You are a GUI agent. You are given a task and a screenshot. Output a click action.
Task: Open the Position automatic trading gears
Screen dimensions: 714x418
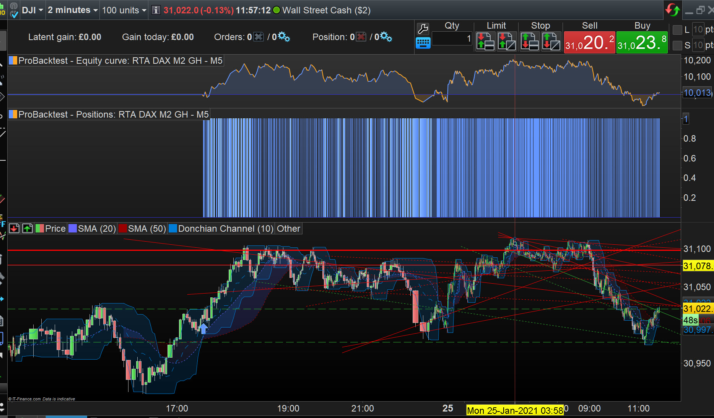(386, 37)
